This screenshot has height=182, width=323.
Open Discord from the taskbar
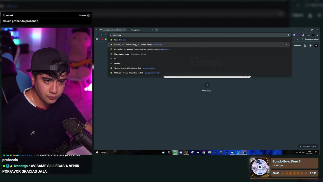pyautogui.click(x=181, y=152)
